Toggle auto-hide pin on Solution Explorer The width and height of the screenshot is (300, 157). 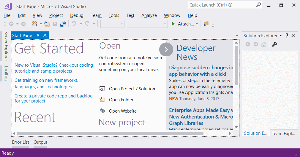tap(287, 36)
